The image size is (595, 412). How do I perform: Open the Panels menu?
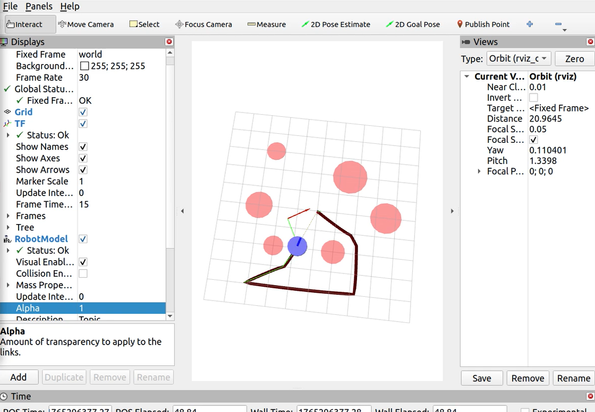[39, 6]
